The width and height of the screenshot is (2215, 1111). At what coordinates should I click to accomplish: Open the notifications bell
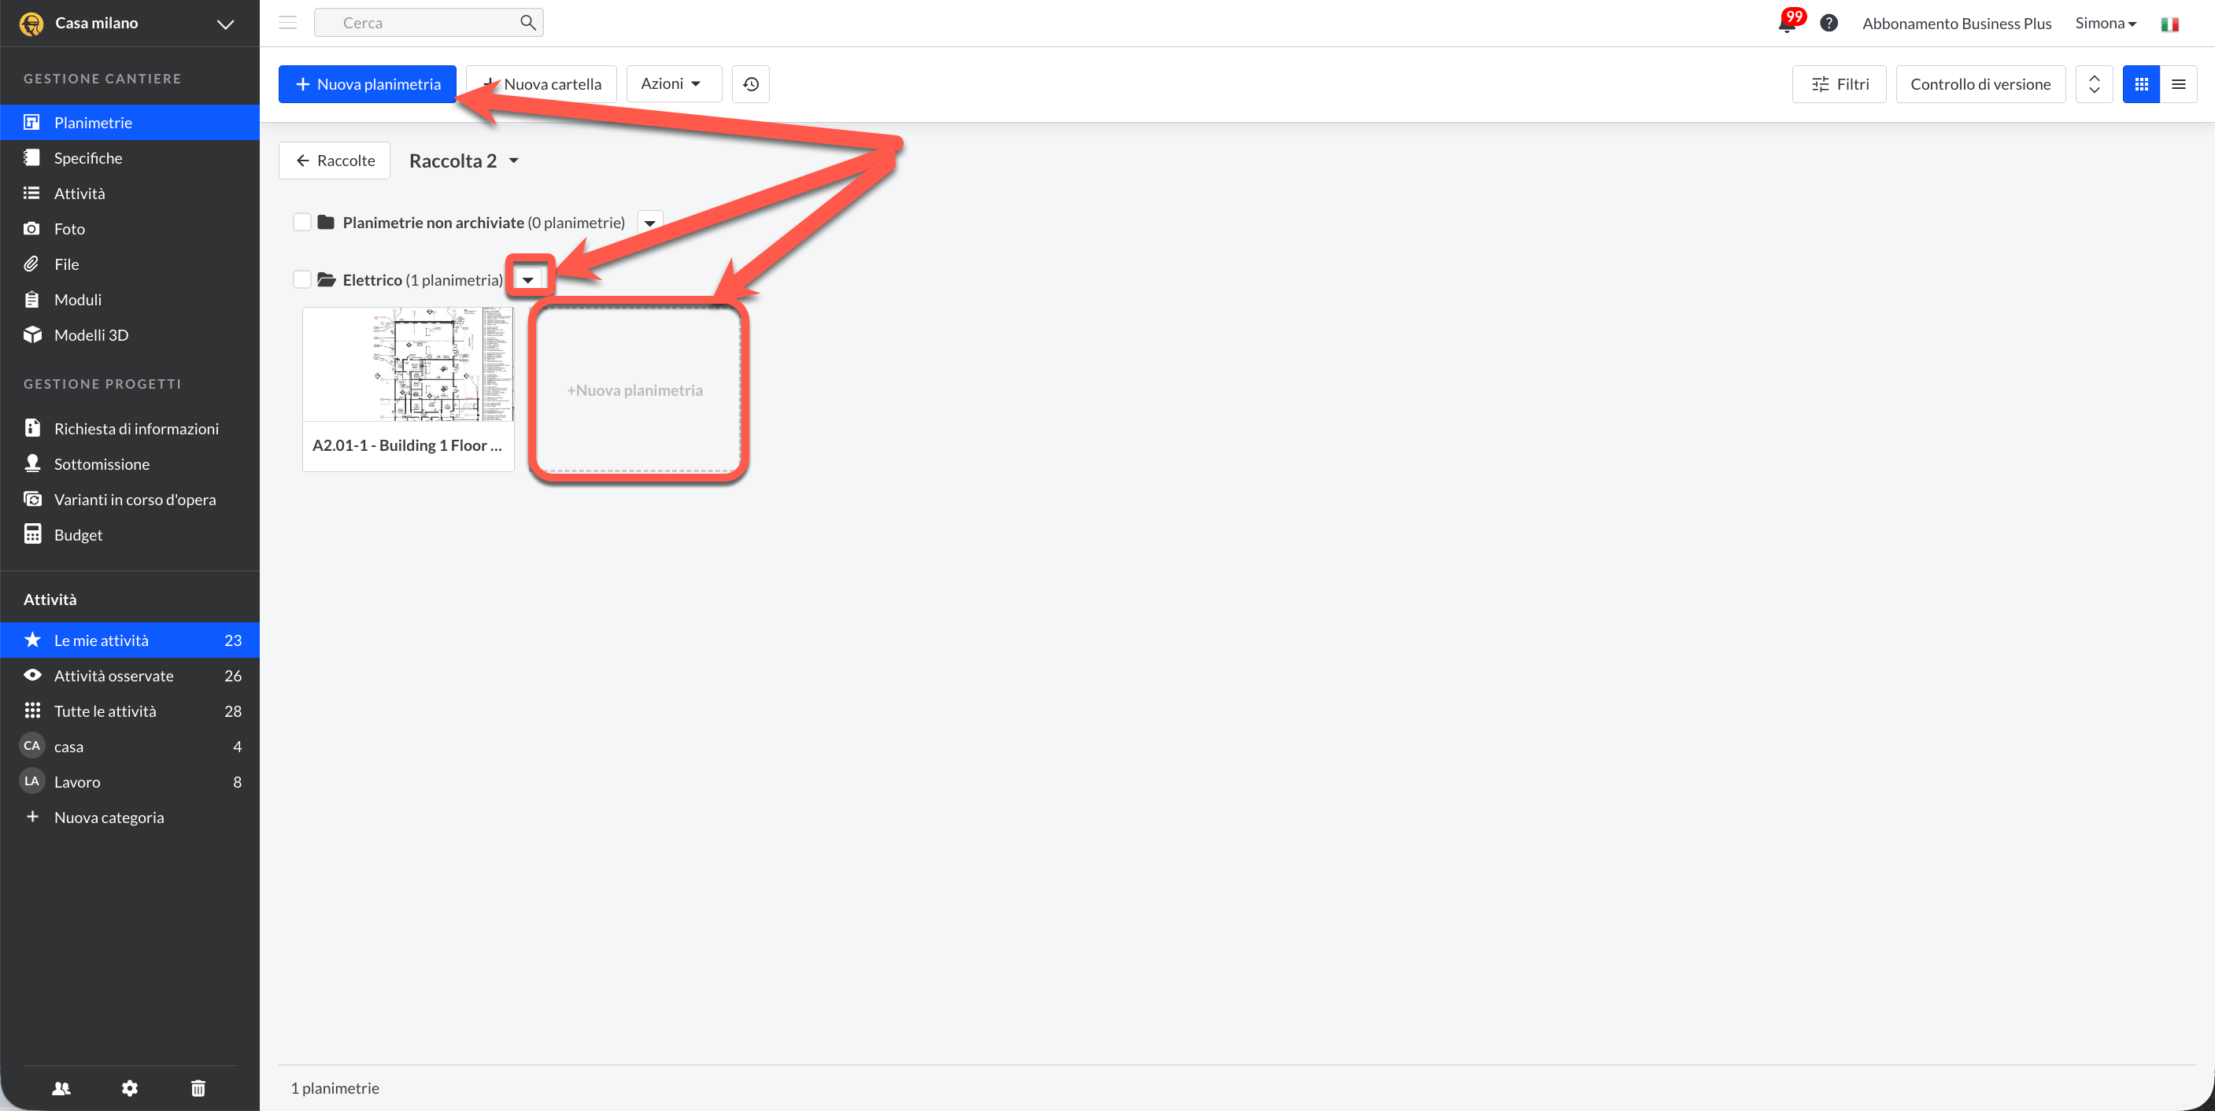pyautogui.click(x=1787, y=23)
